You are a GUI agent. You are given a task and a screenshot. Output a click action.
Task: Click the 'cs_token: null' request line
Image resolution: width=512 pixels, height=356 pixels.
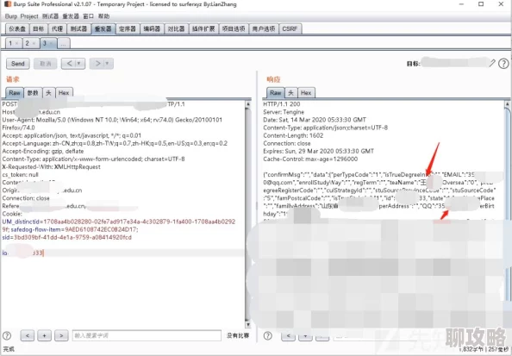(x=20, y=175)
